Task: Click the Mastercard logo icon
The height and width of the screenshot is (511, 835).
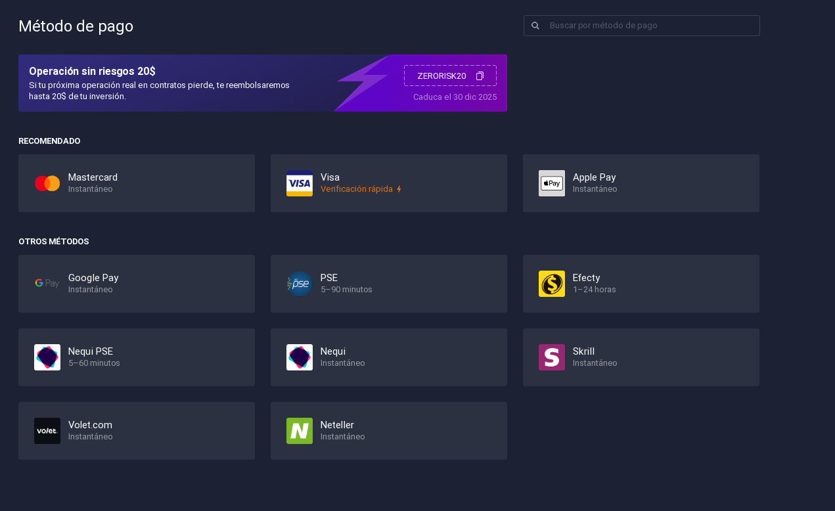Action: click(x=47, y=183)
